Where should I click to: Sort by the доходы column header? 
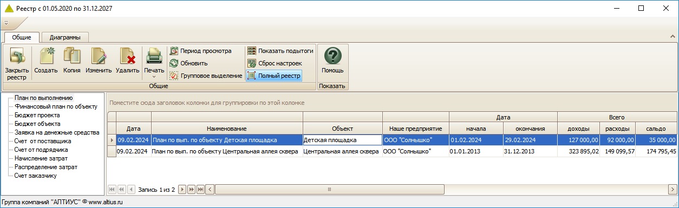point(578,129)
